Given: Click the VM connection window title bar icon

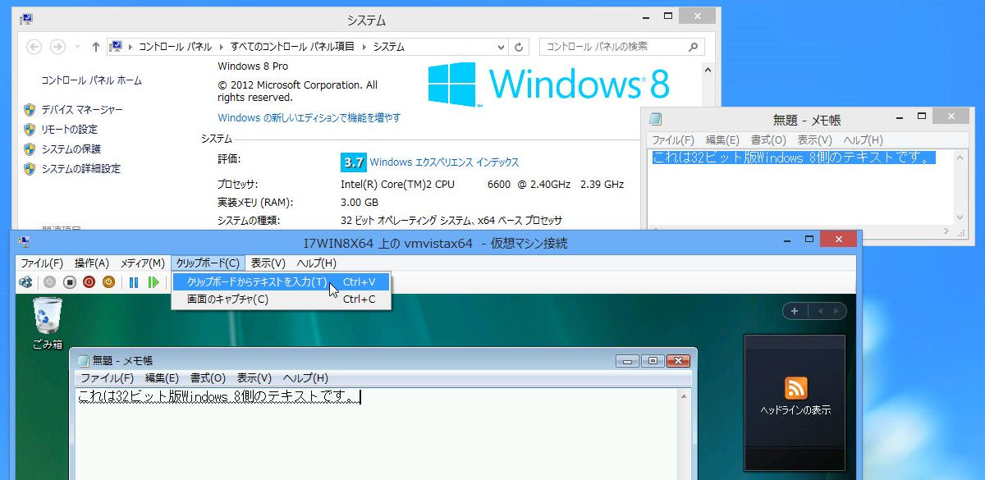Looking at the screenshot, I should point(24,243).
